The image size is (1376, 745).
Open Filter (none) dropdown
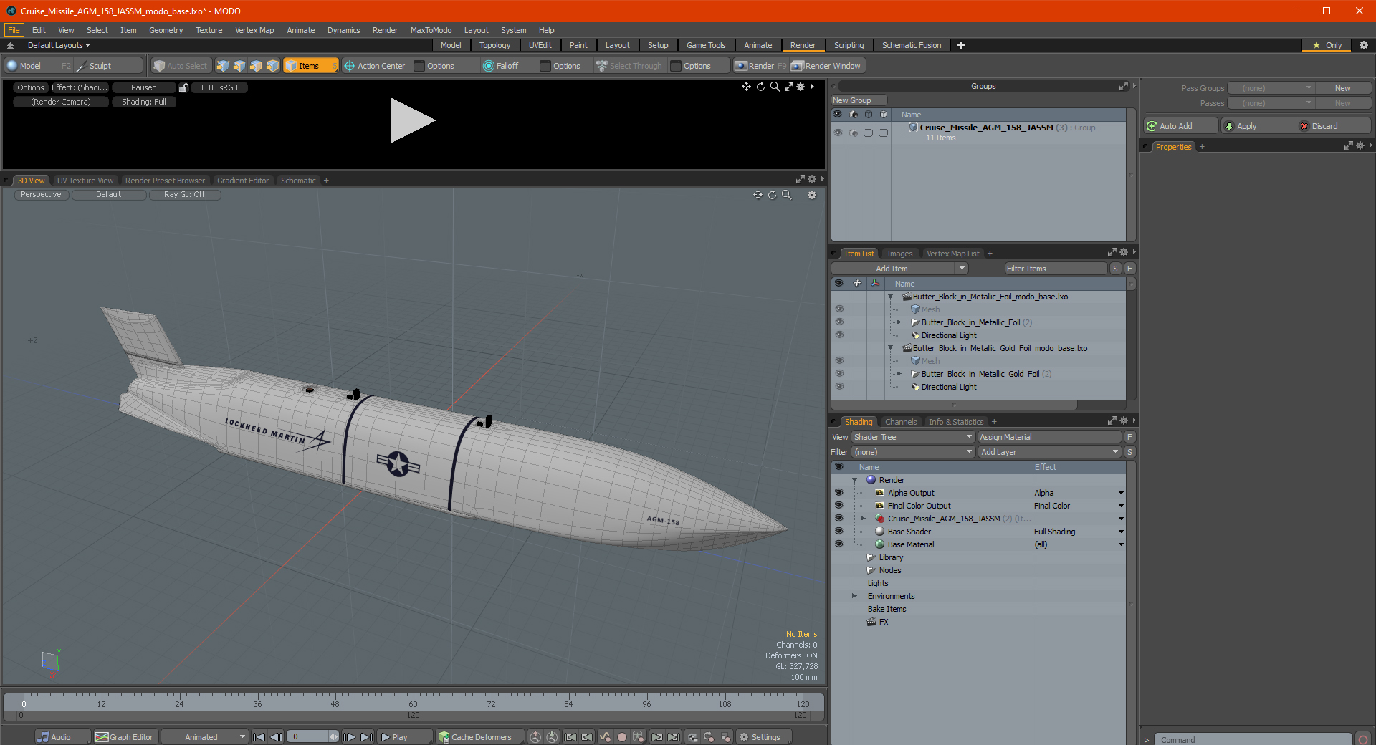coord(913,452)
